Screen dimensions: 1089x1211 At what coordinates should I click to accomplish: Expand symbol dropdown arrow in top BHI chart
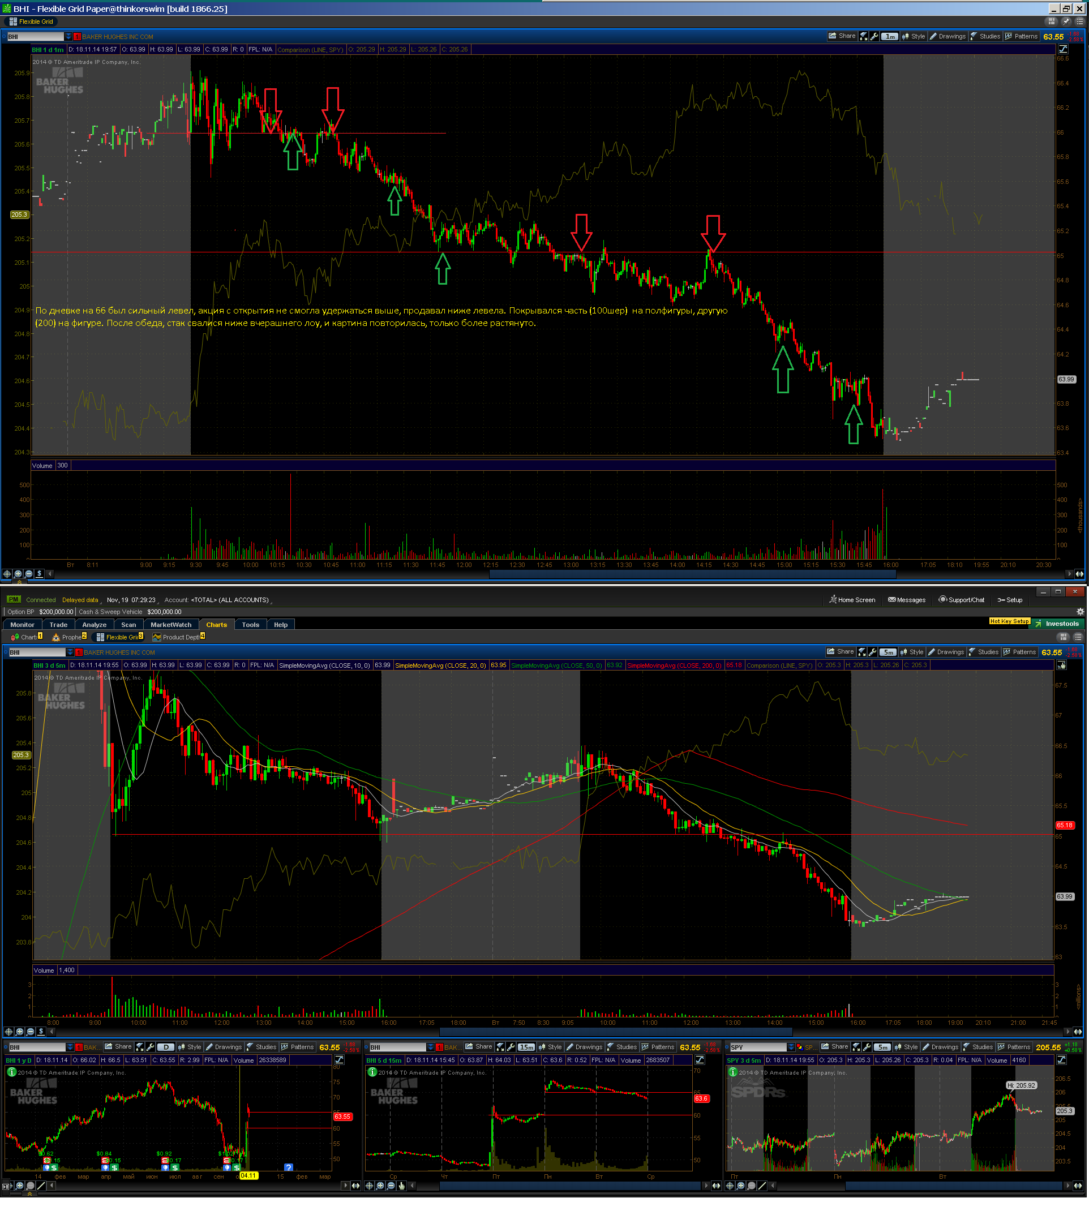(68, 36)
